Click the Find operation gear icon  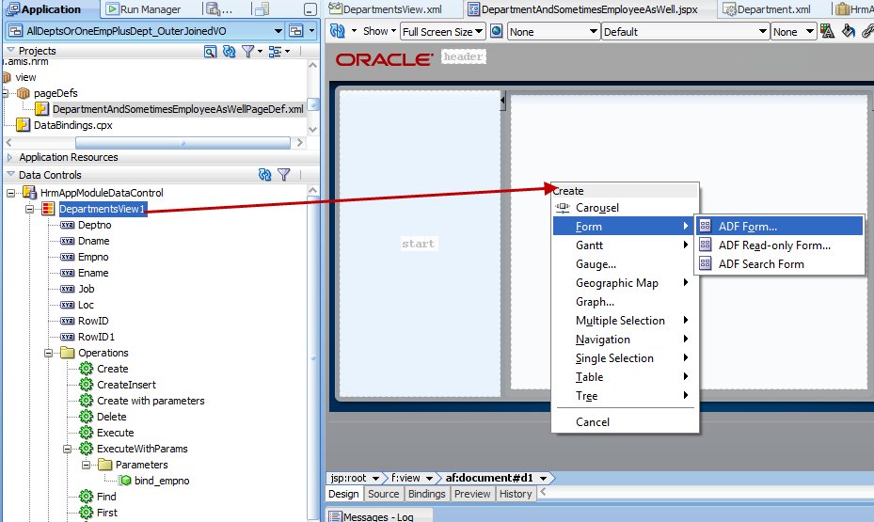(x=86, y=497)
